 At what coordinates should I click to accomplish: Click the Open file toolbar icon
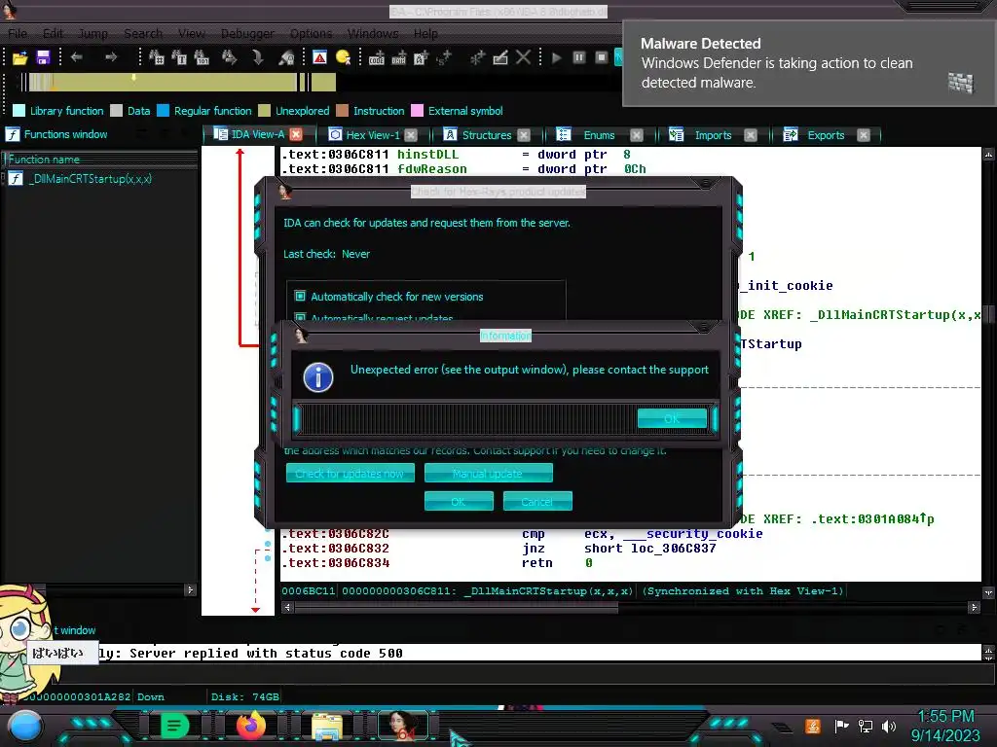20,57
